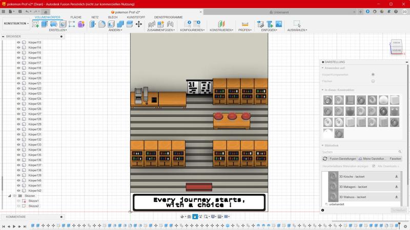The width and height of the screenshot is (410, 230).
Task: Click Alle Downloads link
Action: point(388,166)
